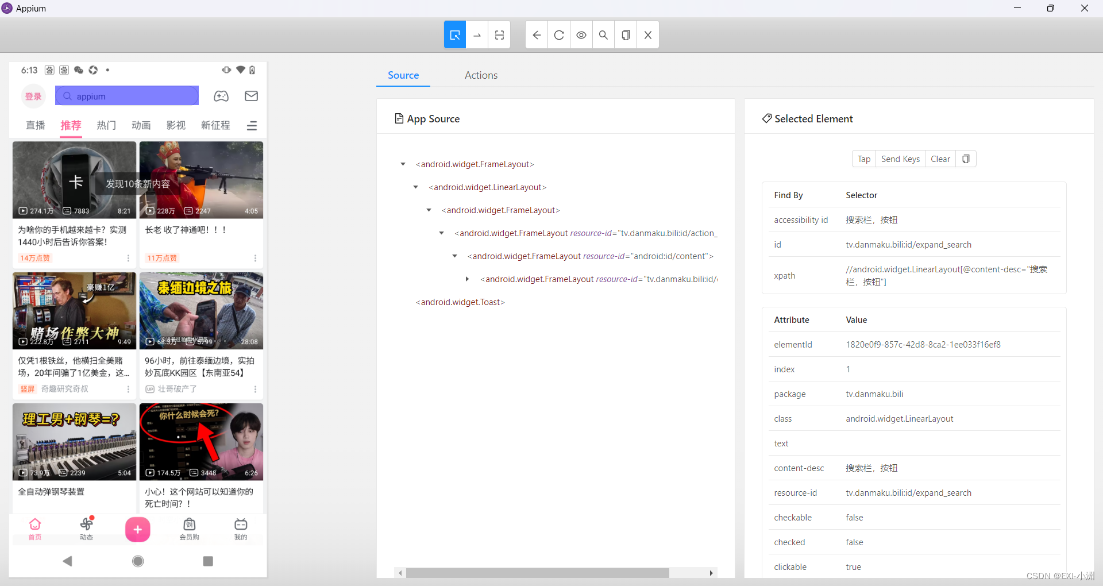Open the 你什么时候会死 video thumbnail
The width and height of the screenshot is (1103, 586).
201,442
